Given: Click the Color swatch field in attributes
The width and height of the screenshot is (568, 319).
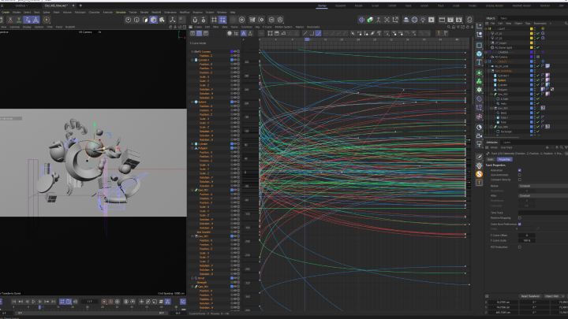Looking at the screenshot, I should click(x=526, y=228).
